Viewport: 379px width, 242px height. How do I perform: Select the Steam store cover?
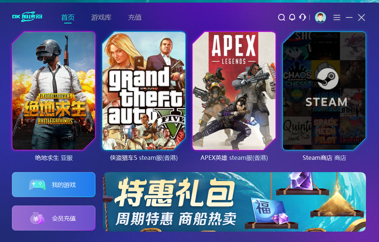pos(324,91)
